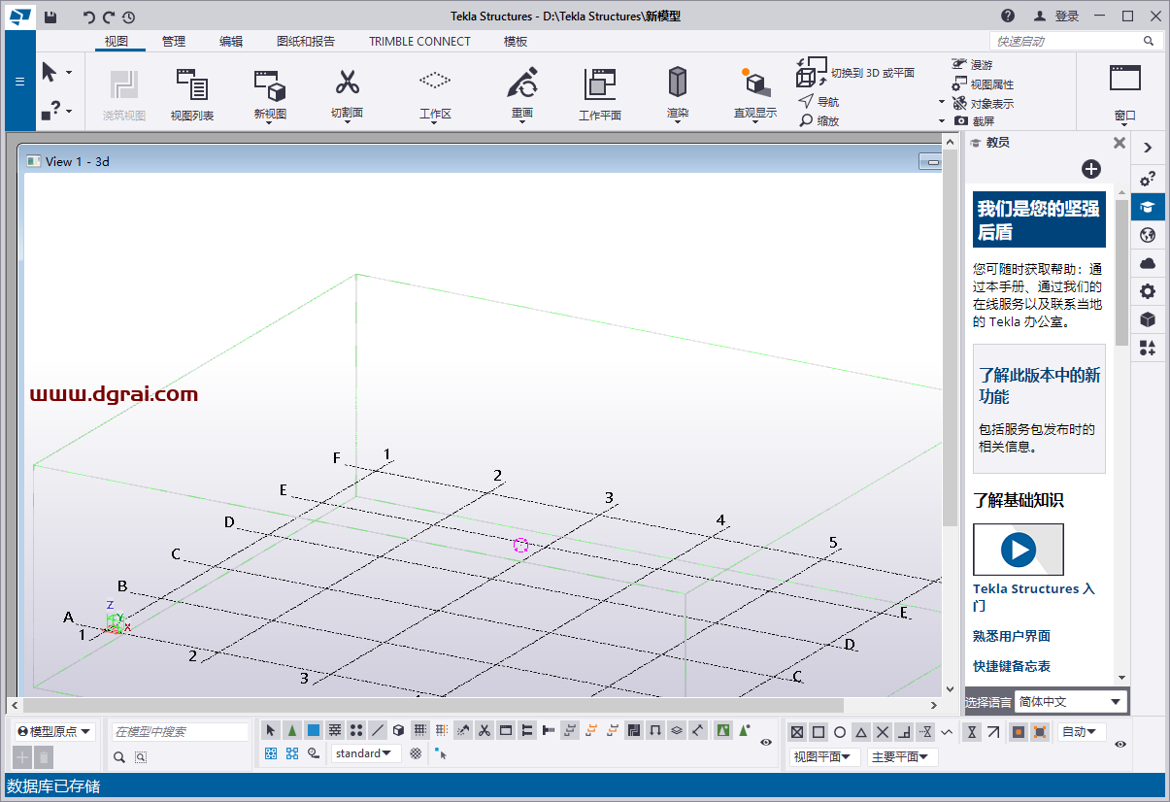Open Tekla Structures 入门 link
Screen dimensions: 1170x802
tap(1034, 597)
